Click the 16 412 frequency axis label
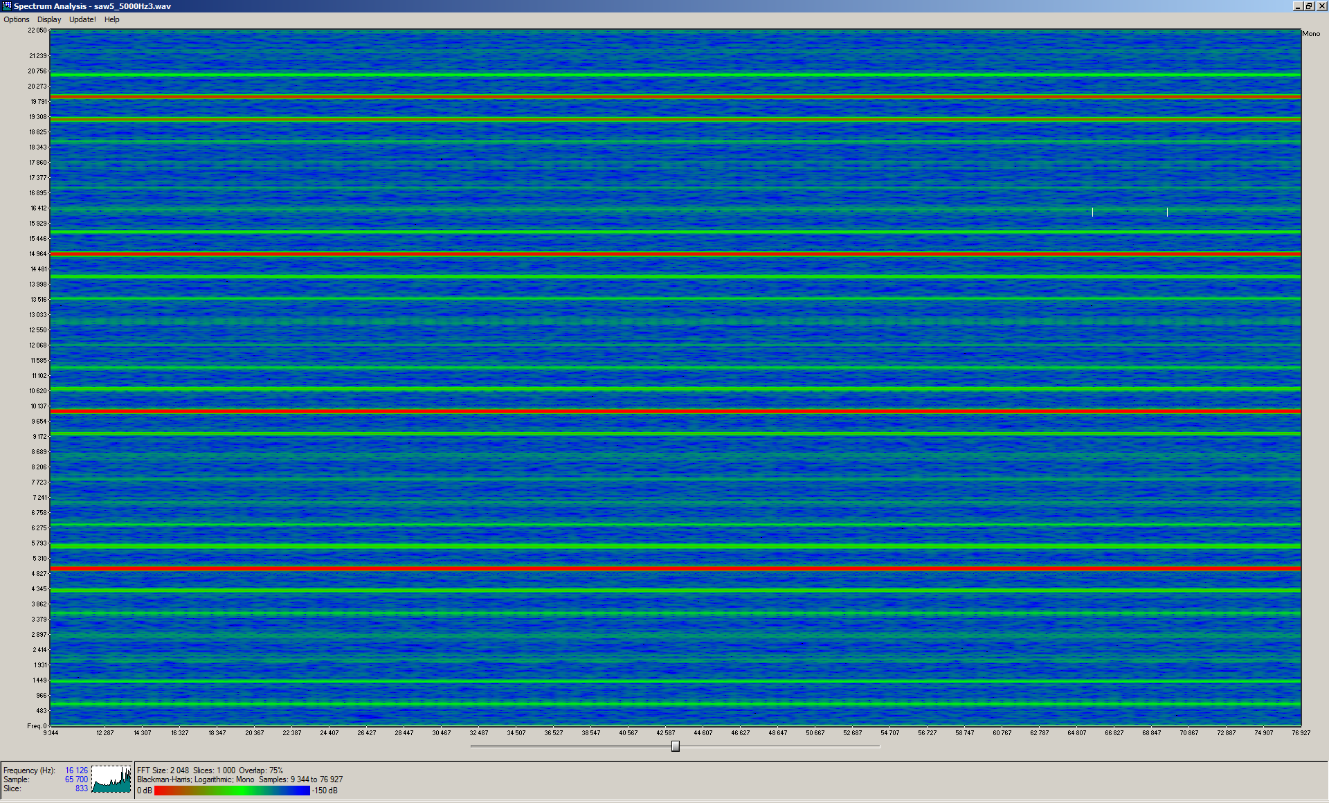 tap(38, 208)
